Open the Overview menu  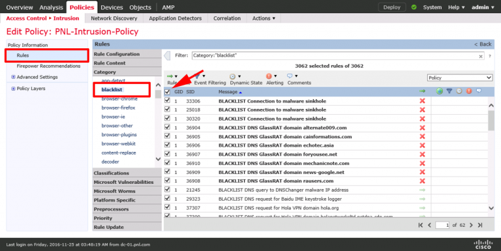coord(20,7)
